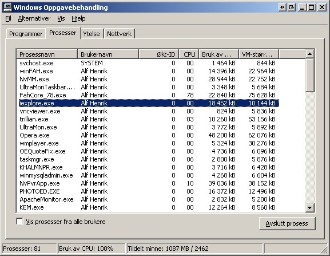
Task: Sort by the VM-størr... column header
Action: pos(259,54)
